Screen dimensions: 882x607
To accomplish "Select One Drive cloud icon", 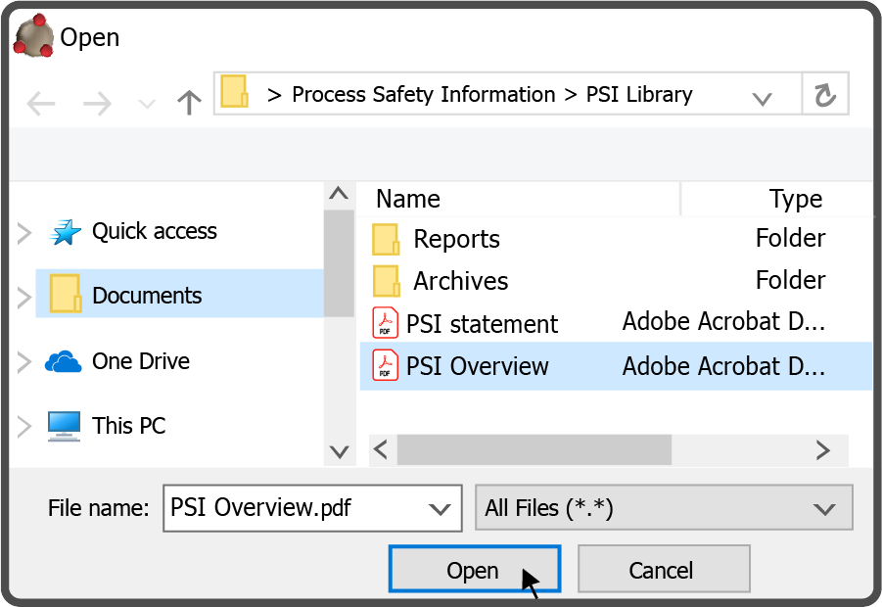I will (64, 362).
